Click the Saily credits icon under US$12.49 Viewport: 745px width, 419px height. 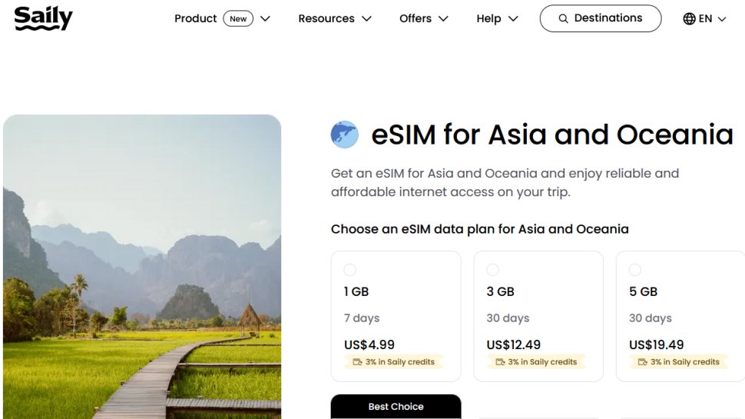[500, 362]
